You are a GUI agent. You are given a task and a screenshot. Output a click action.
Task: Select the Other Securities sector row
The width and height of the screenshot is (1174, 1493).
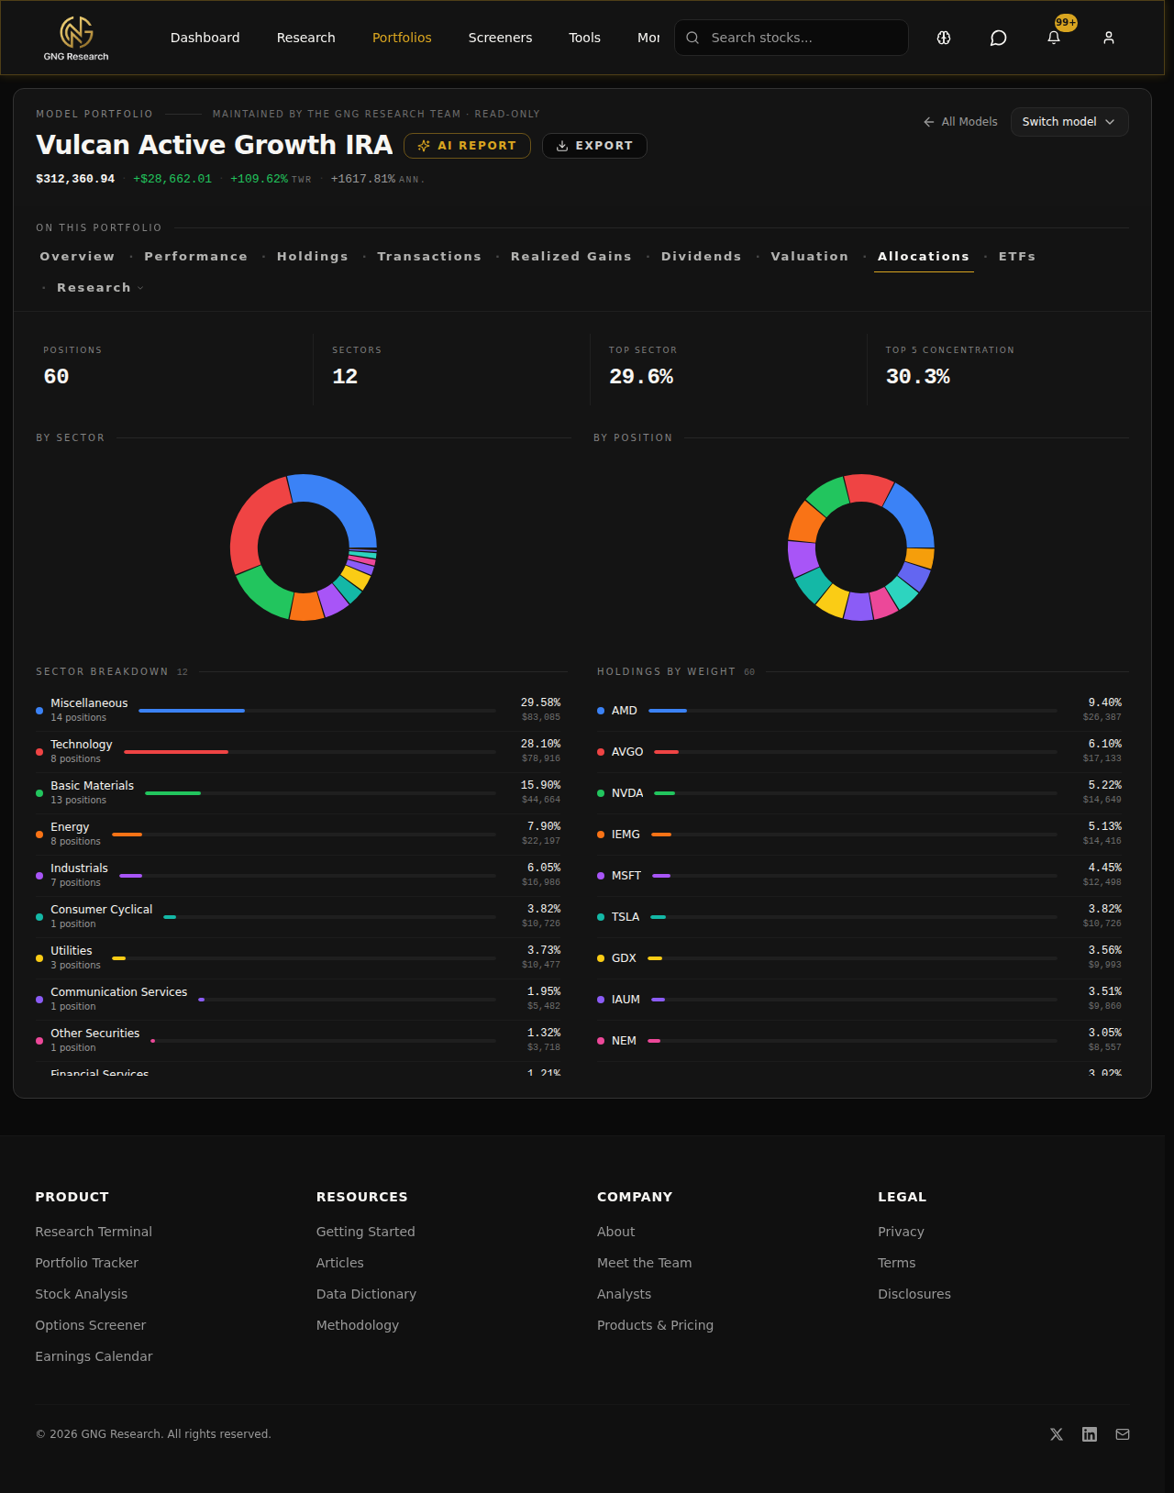pos(298,1041)
